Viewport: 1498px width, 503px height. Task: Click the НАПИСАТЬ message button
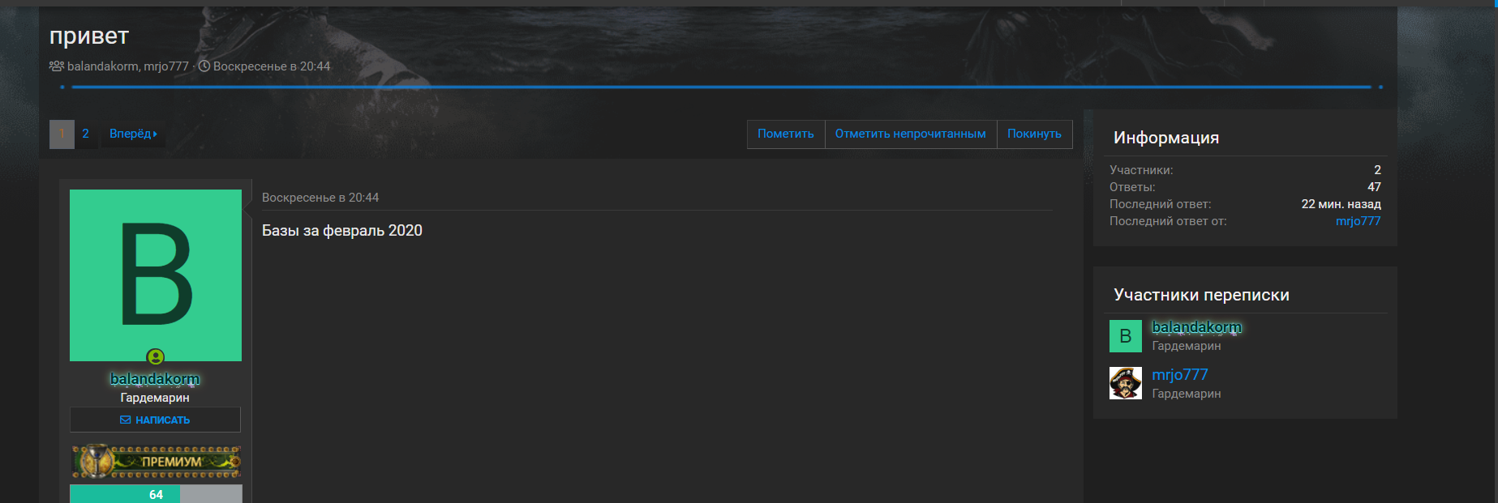point(155,420)
